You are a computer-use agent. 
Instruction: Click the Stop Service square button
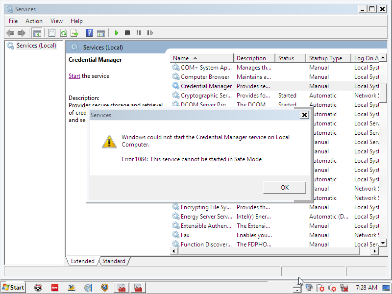[127, 33]
